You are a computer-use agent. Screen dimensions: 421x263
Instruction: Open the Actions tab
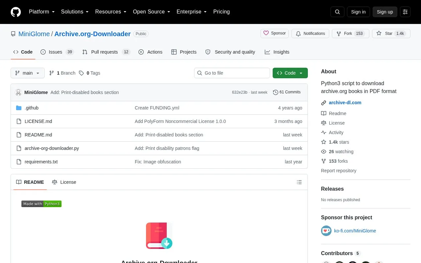point(151,52)
